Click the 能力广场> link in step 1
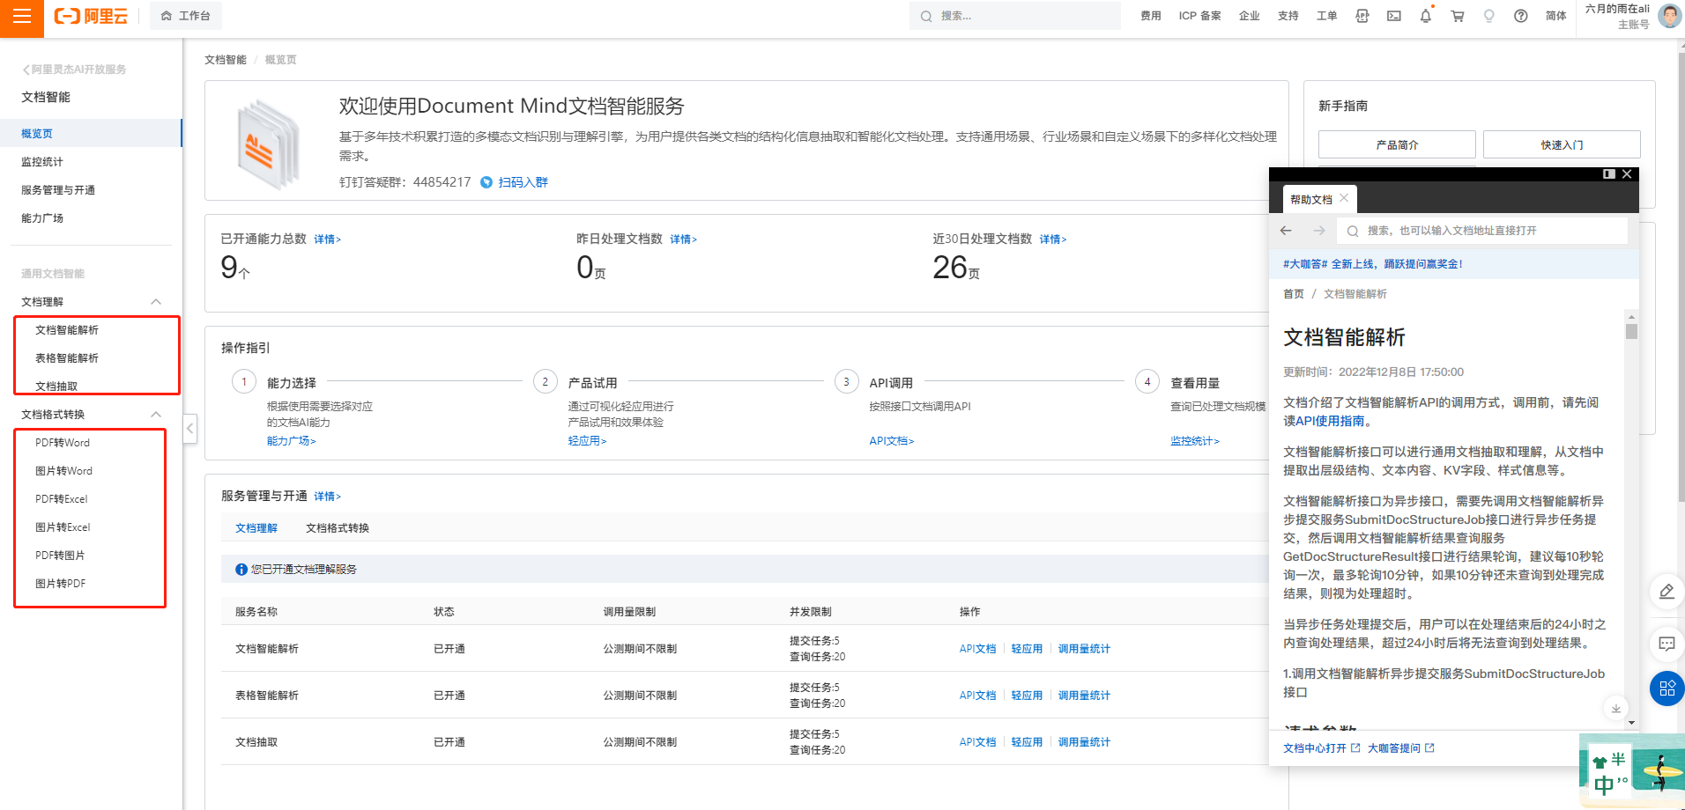The image size is (1685, 810). pyautogui.click(x=291, y=441)
